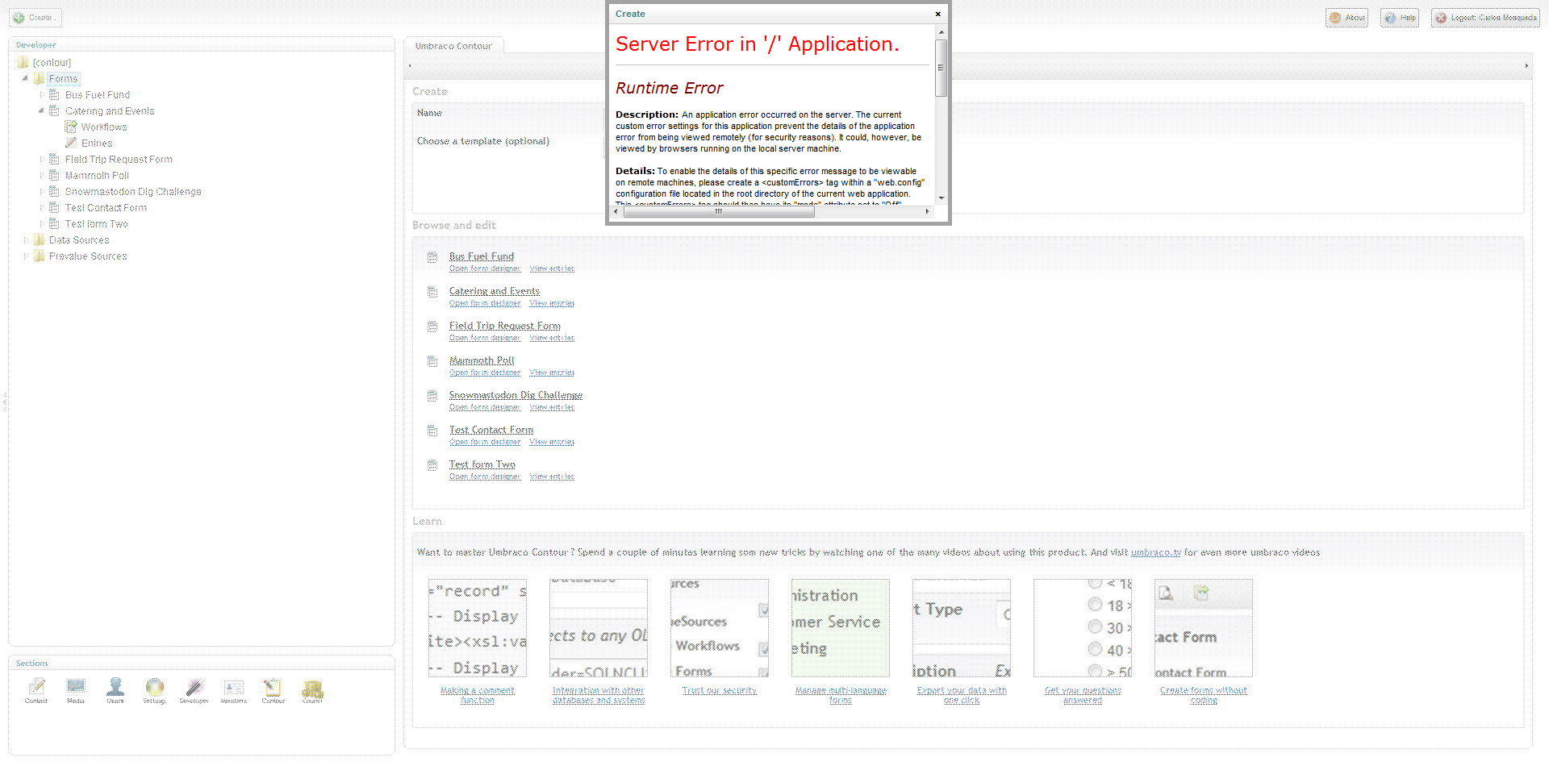Open the Settings section icon

[154, 688]
